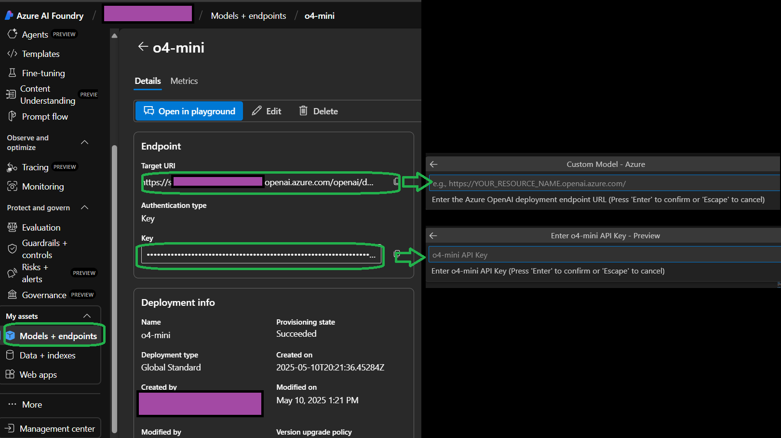Open the Tracing icon entry
Image resolution: width=781 pixels, height=438 pixels.
click(x=12, y=167)
